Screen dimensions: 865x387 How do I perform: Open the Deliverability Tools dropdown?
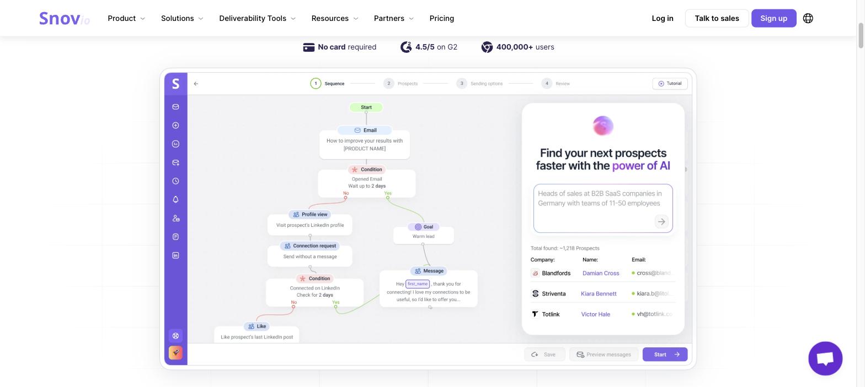click(x=258, y=18)
